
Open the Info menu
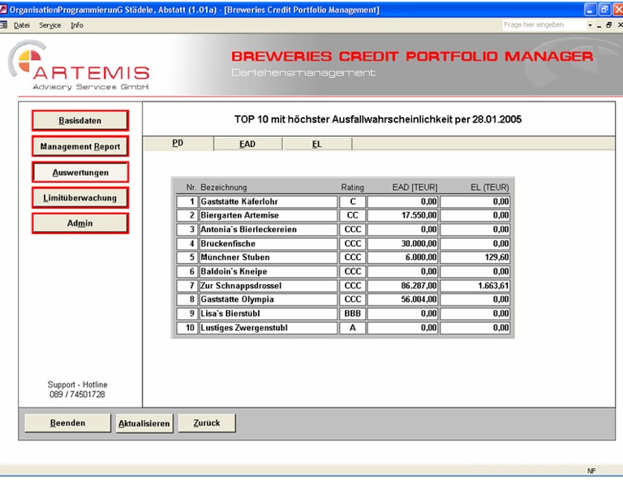click(x=77, y=25)
